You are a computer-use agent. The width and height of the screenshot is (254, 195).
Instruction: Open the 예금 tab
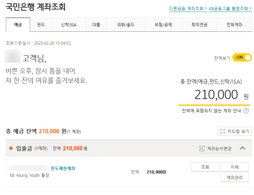[18, 25]
